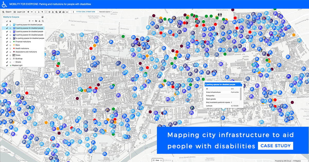
Task: Collapse toolbar using the double chevron
Action: 35,12
